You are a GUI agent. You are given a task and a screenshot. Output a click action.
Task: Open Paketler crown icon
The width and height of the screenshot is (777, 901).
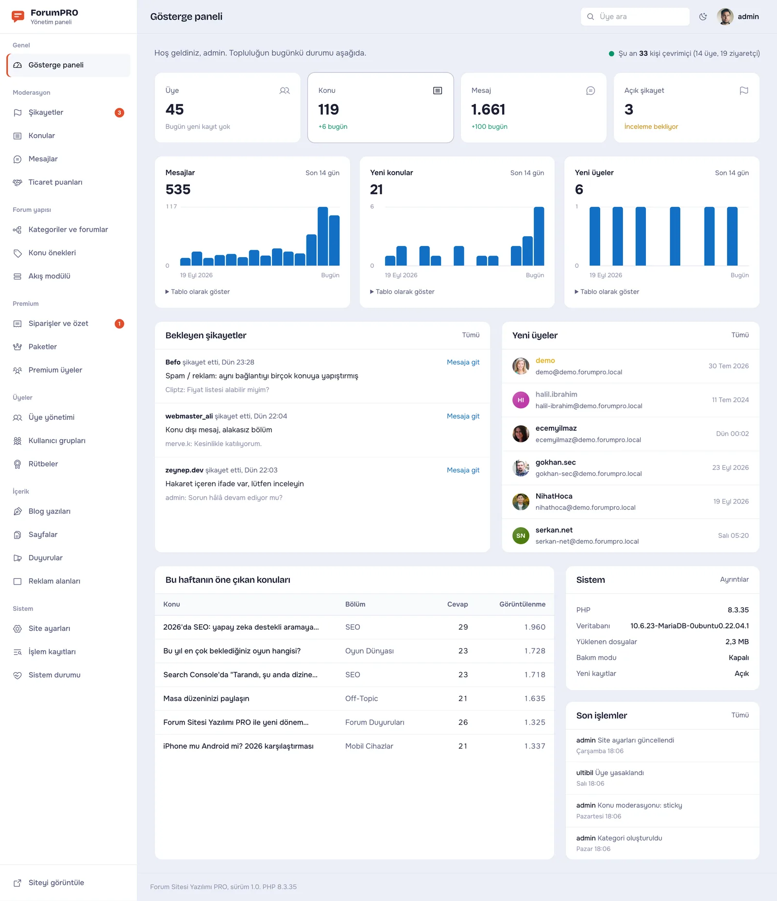17,347
